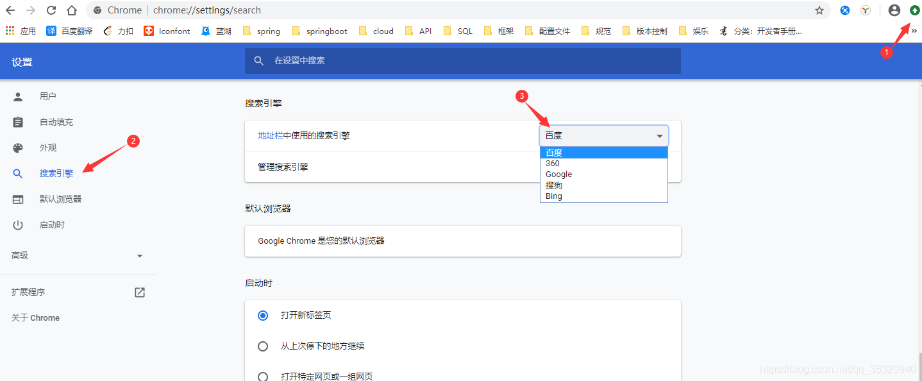Open 关于 Chrome page
The image size is (922, 381).
(35, 317)
